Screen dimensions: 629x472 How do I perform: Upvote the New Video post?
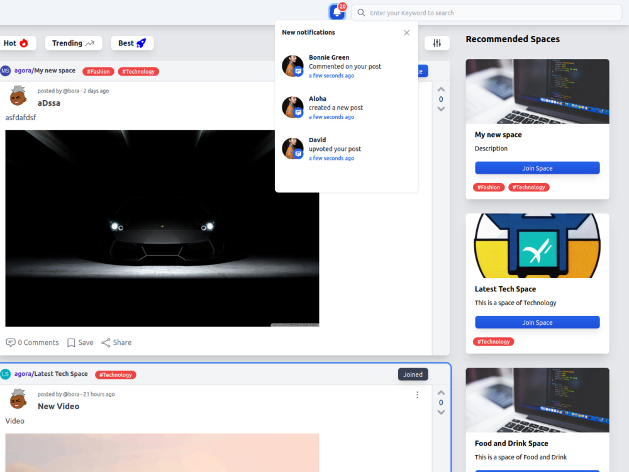click(x=441, y=393)
